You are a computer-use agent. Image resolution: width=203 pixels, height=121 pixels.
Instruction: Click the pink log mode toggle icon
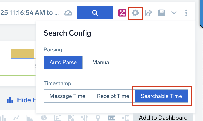122,12
